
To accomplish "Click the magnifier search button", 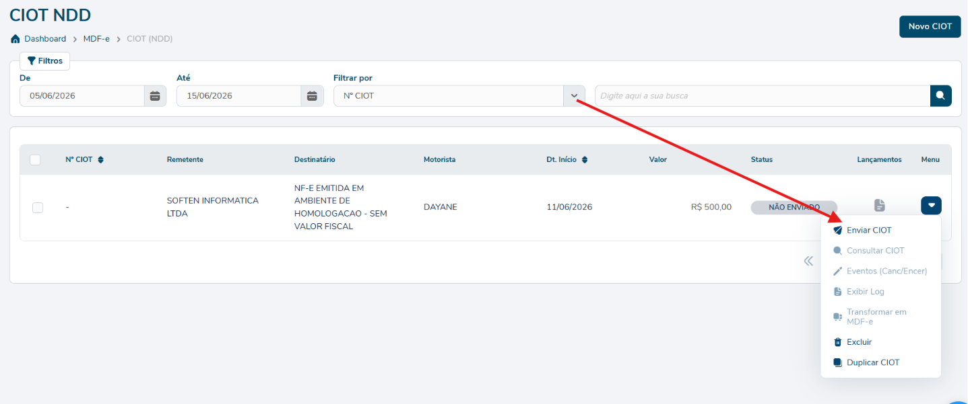I will point(940,96).
